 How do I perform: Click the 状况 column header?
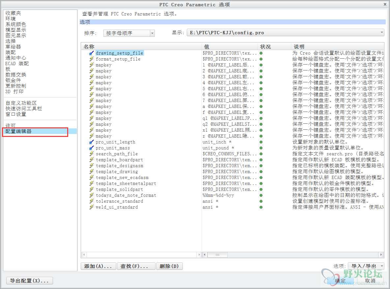pos(274,46)
